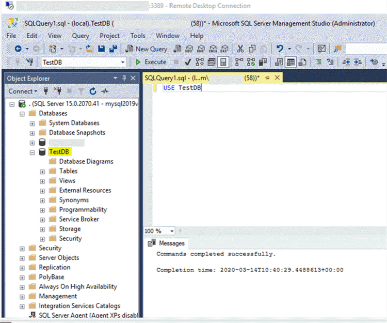Click the Save floppy disk icon
The image size is (387, 323).
(102, 49)
